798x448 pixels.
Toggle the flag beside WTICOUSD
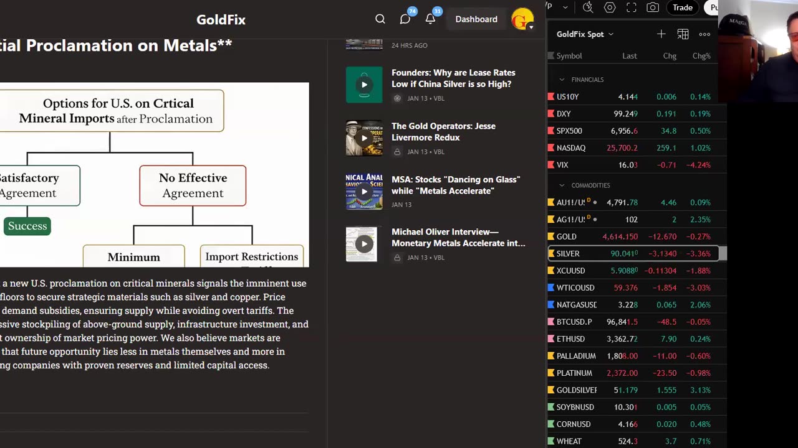(x=551, y=288)
